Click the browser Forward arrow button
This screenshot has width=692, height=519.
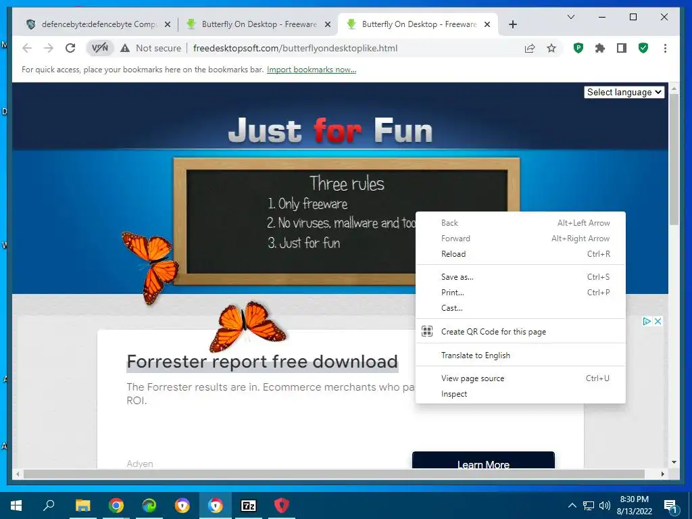click(x=49, y=48)
